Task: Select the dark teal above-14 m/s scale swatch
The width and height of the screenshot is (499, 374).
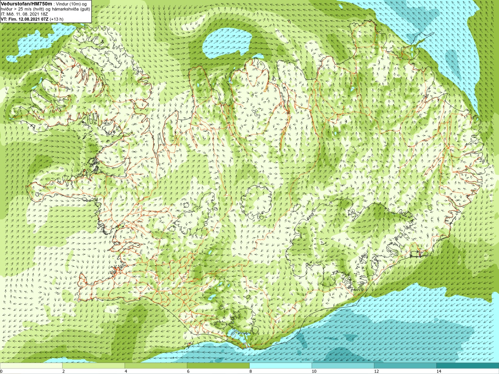Action: coord(468,366)
